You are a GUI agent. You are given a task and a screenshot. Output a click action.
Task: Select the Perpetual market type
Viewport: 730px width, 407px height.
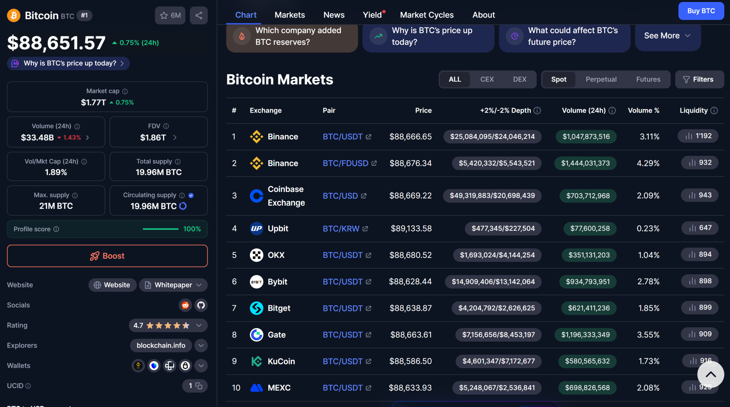(x=601, y=79)
